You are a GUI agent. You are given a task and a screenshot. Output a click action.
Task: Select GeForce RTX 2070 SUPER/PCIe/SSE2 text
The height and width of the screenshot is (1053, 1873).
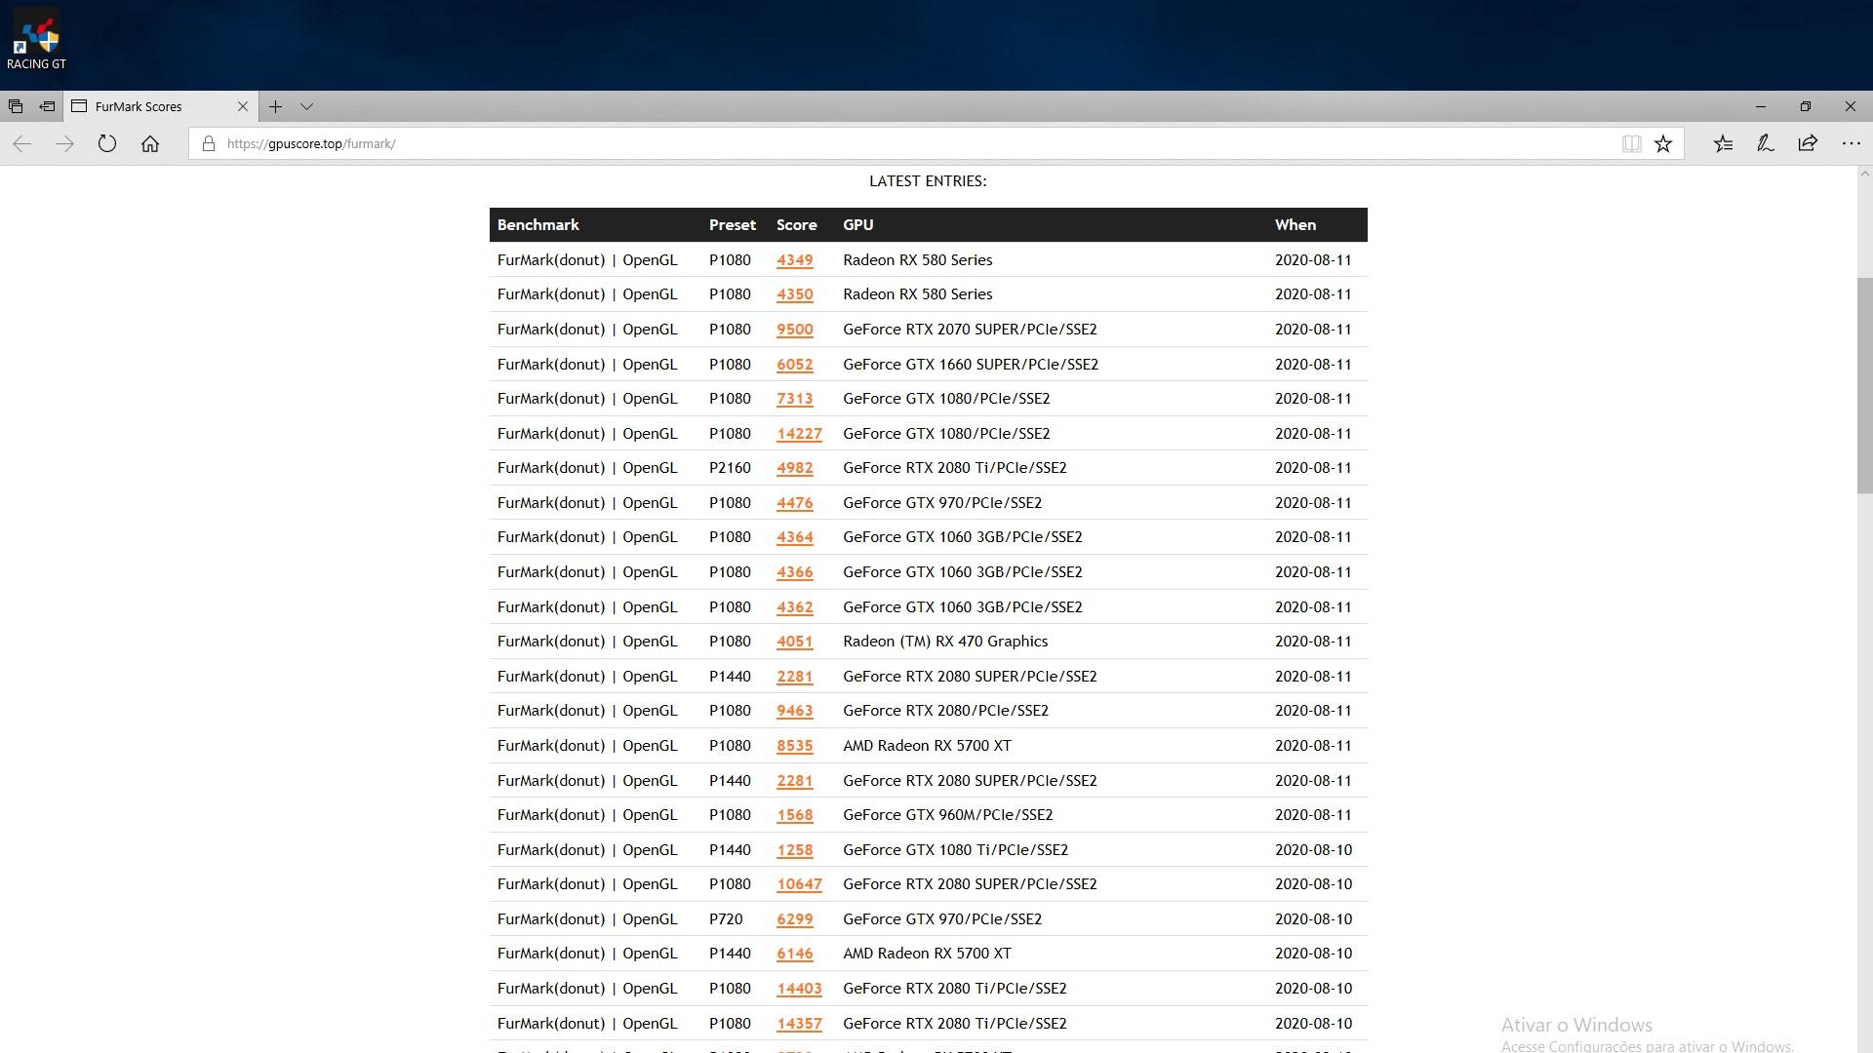pos(970,330)
